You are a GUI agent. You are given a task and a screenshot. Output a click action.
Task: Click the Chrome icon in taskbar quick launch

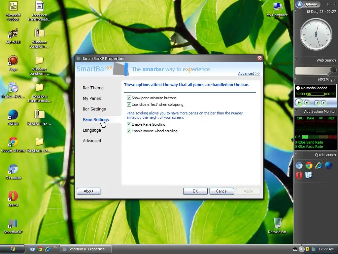click(40, 249)
